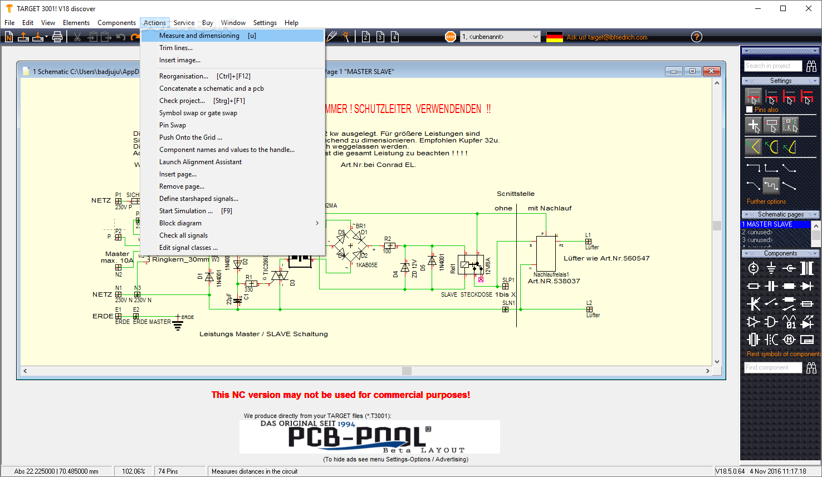Click the page 3 toolbar icon
The image size is (822, 477).
coord(380,37)
